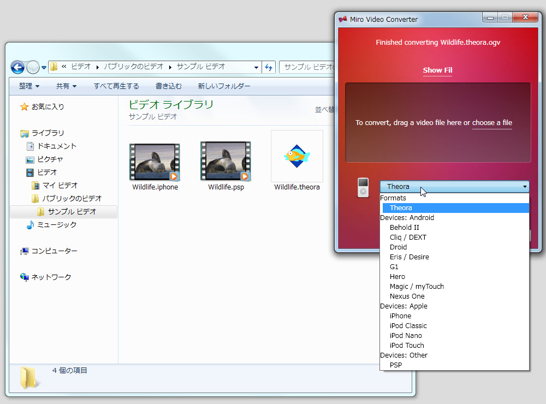Open recent locations dropdown next to forward
This screenshot has width=546, height=404.
(x=44, y=68)
